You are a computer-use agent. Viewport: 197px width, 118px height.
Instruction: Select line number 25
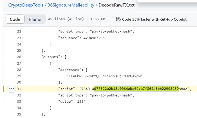tap(19, 51)
